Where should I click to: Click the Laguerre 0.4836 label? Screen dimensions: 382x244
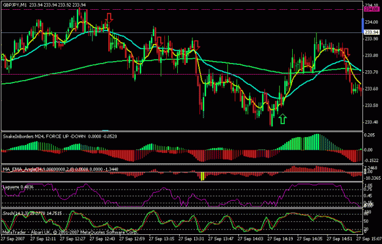18,187
